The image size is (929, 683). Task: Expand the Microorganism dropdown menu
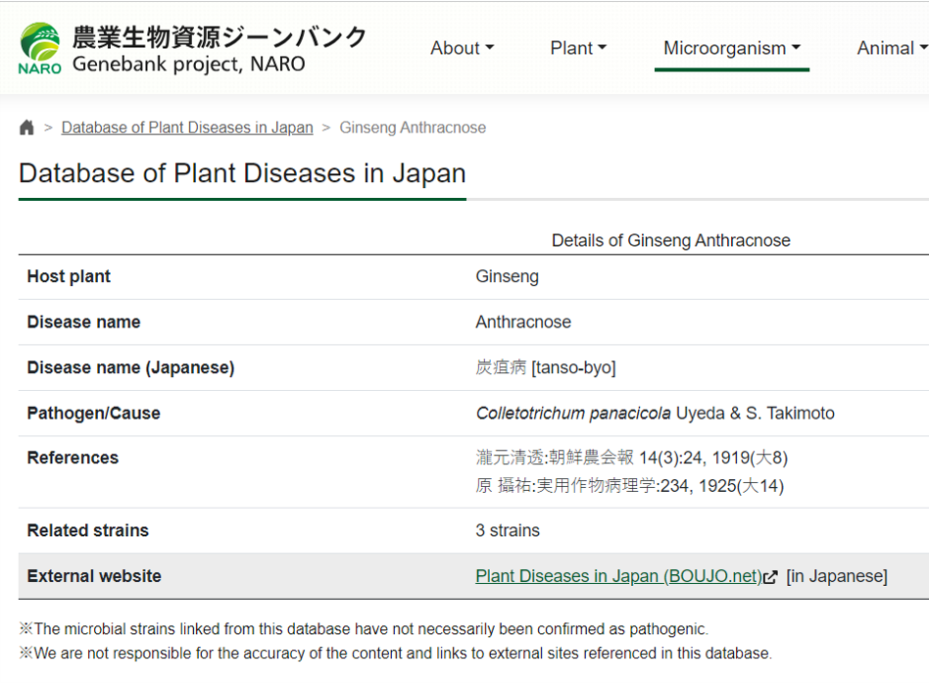(x=731, y=48)
